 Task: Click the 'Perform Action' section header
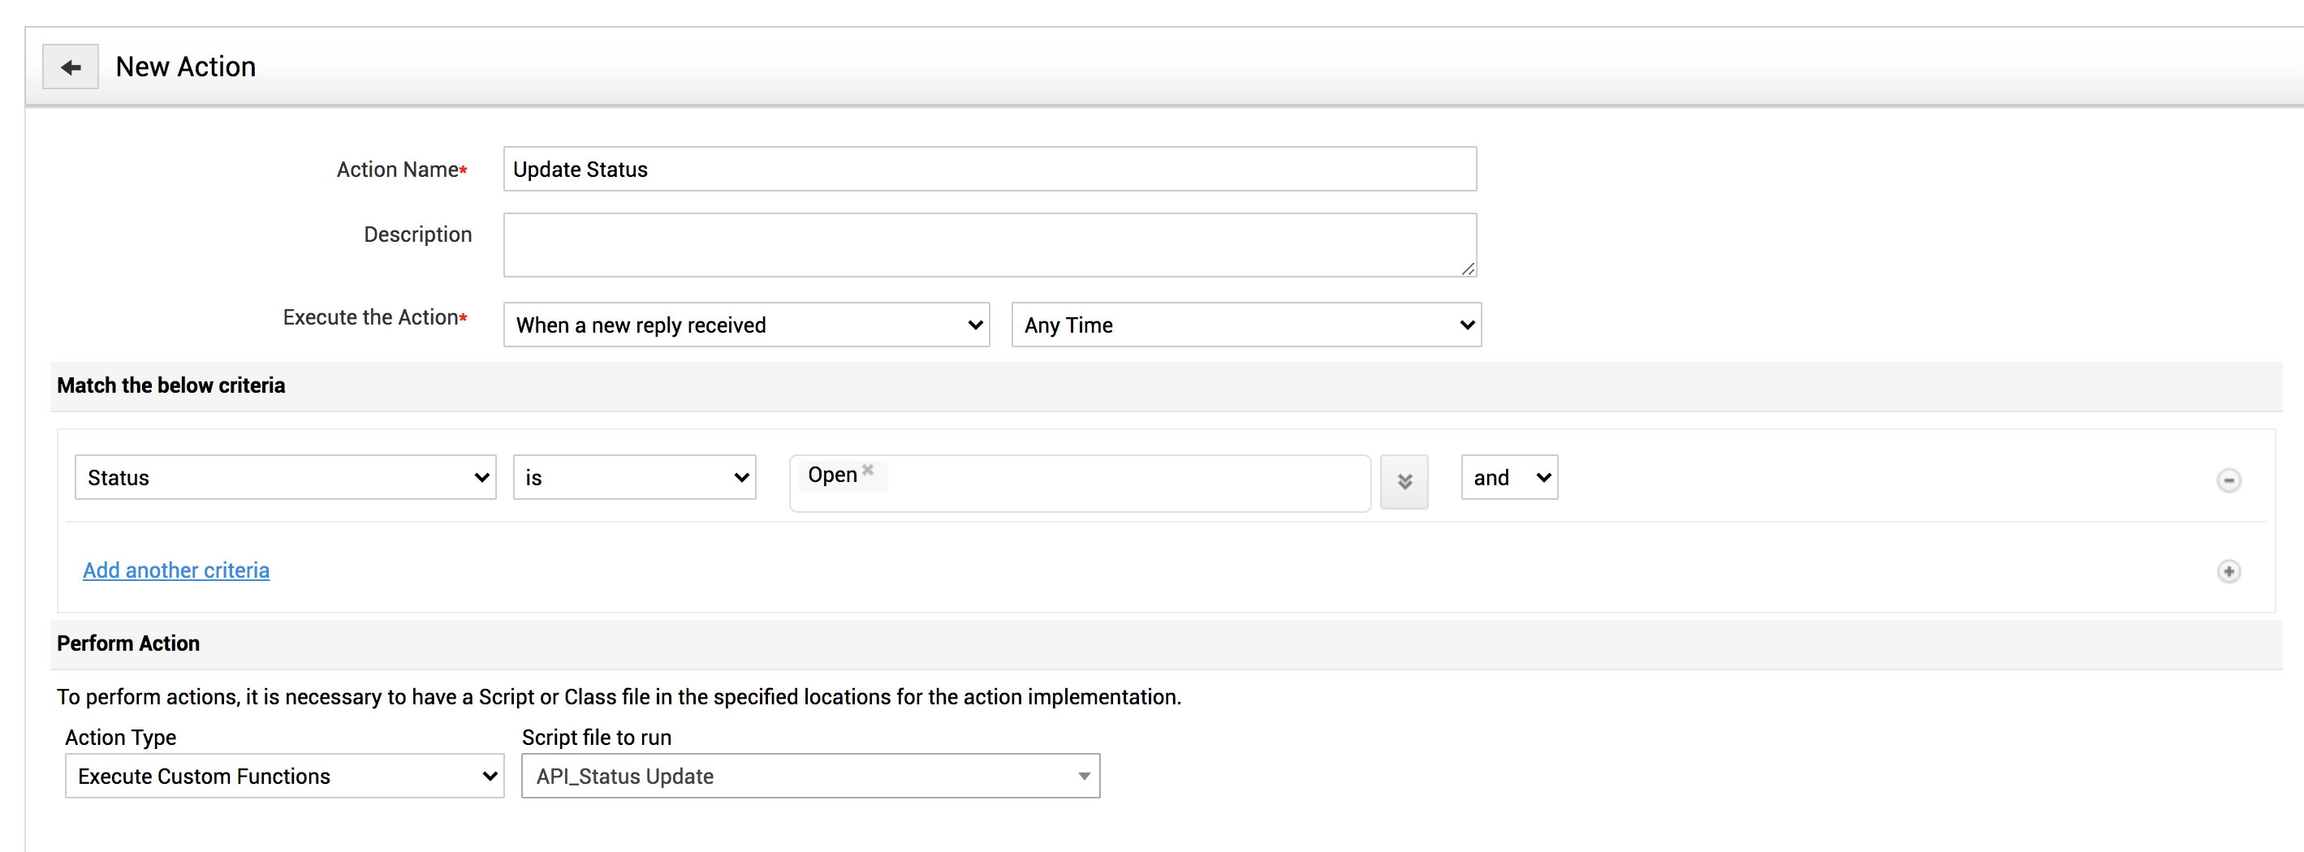128,643
